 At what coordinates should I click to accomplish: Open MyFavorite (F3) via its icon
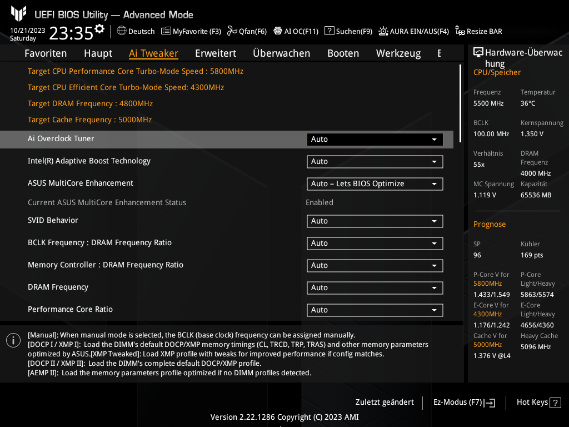click(166, 31)
